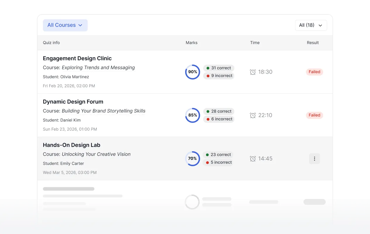Click the date Sun Feb 23, 2026, 01:00 PM
Viewport: 370px width, 234px height.
pyautogui.click(x=70, y=129)
